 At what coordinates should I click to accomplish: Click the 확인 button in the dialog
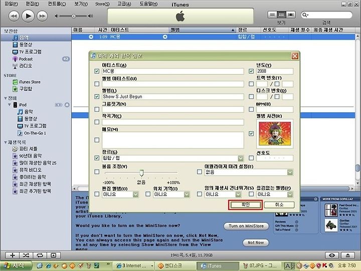tap(245, 205)
